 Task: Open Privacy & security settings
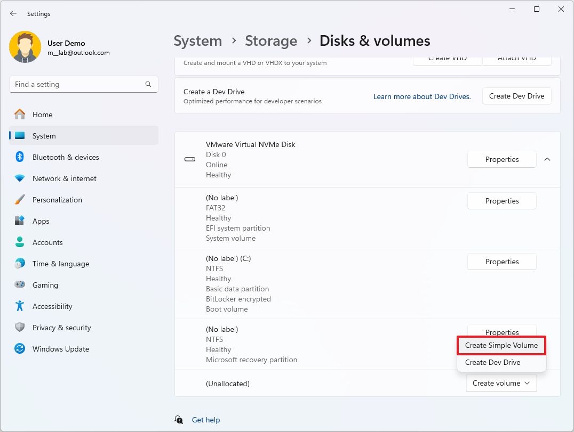click(61, 328)
